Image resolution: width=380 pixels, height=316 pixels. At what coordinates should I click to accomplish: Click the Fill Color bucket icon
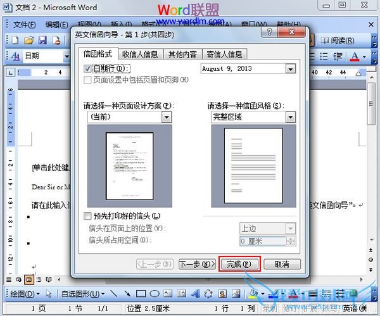pos(253,294)
